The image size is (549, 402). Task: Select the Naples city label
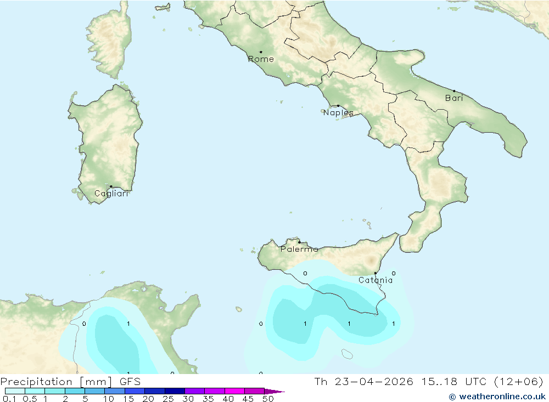(x=338, y=112)
